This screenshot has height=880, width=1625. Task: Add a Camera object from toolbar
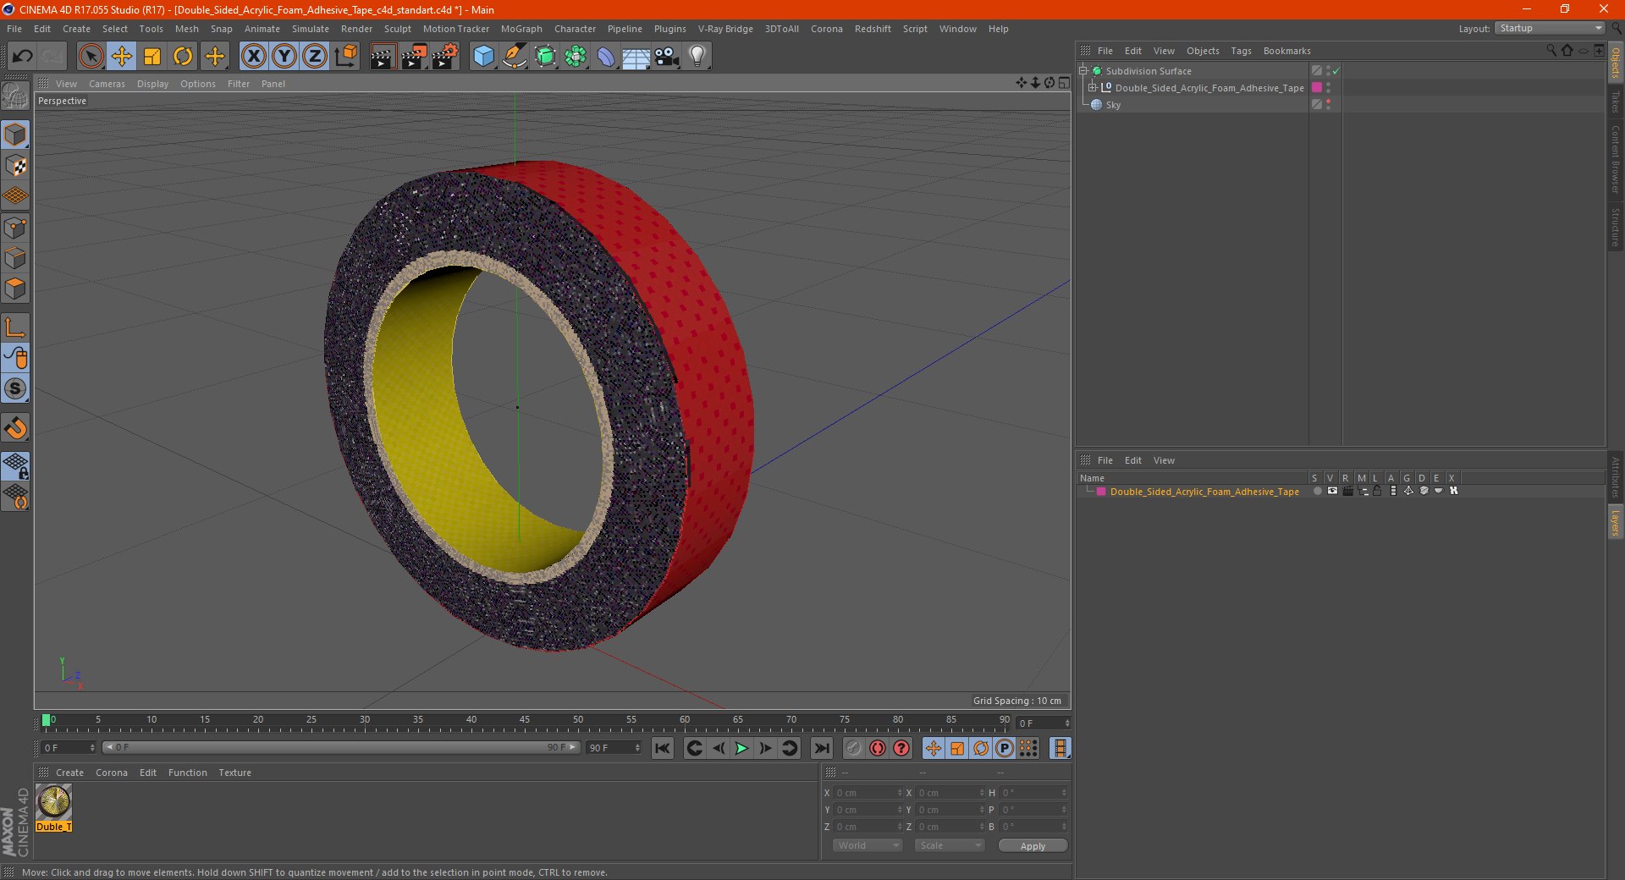666,57
